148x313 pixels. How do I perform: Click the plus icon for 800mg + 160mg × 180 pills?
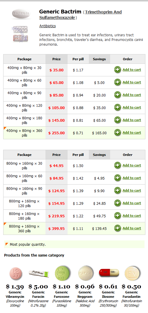118,216
